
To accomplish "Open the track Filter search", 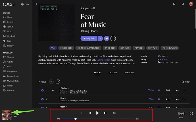I will click(x=185, y=82).
